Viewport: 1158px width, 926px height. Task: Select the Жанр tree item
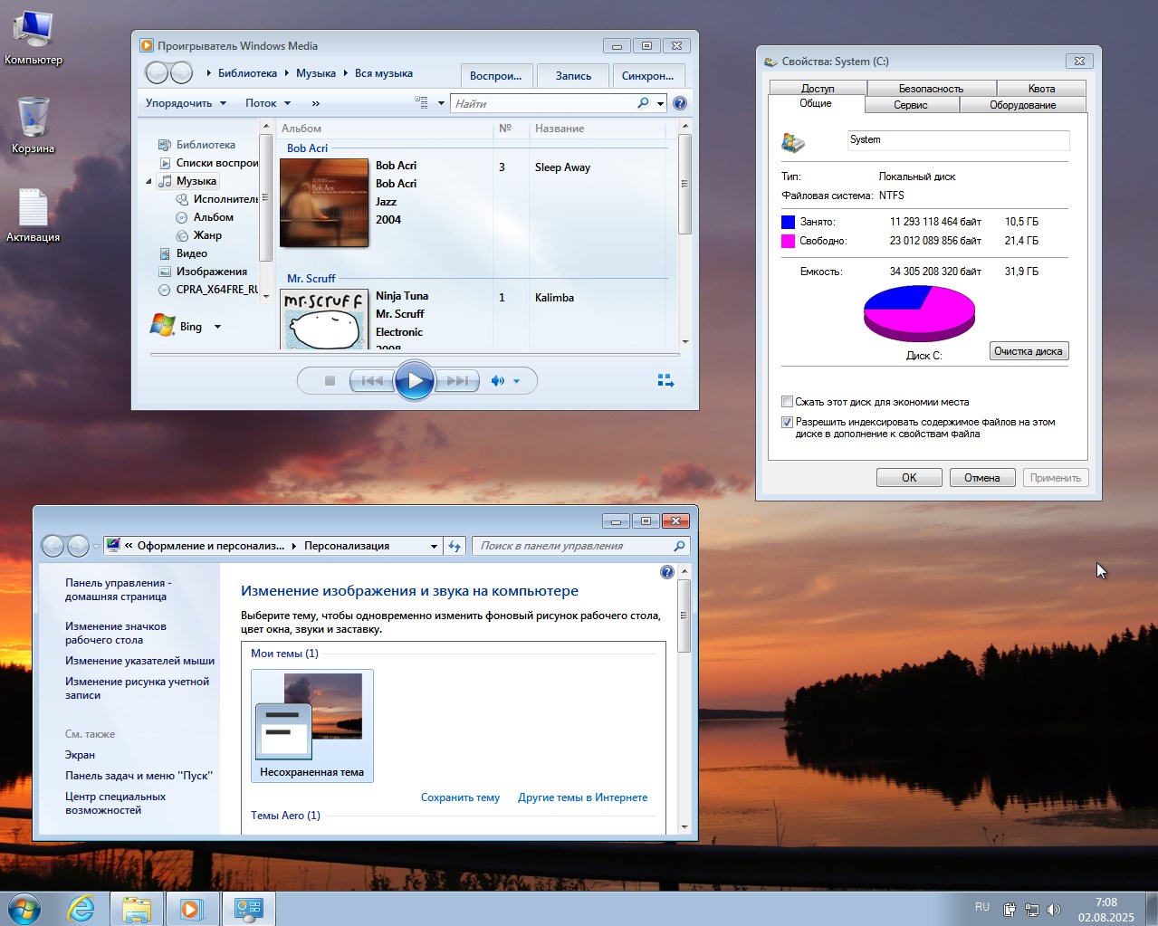[x=207, y=235]
